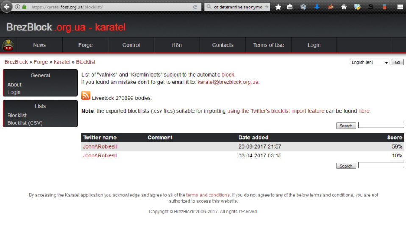
Task: Click the orange RSS feed icon
Action: (86, 96)
